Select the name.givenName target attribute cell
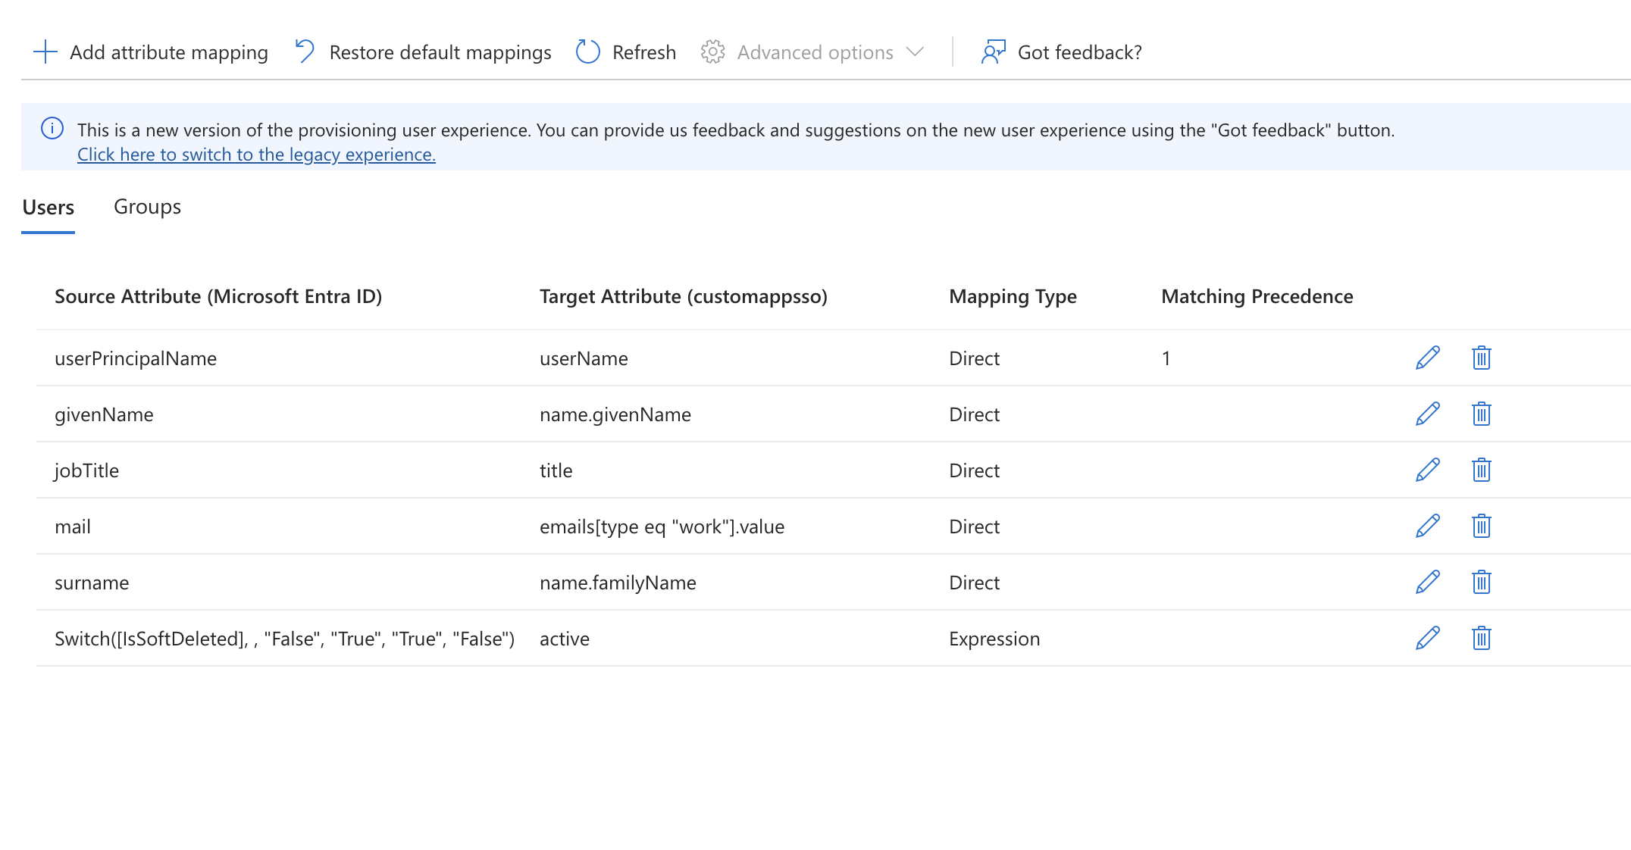 pyautogui.click(x=615, y=414)
